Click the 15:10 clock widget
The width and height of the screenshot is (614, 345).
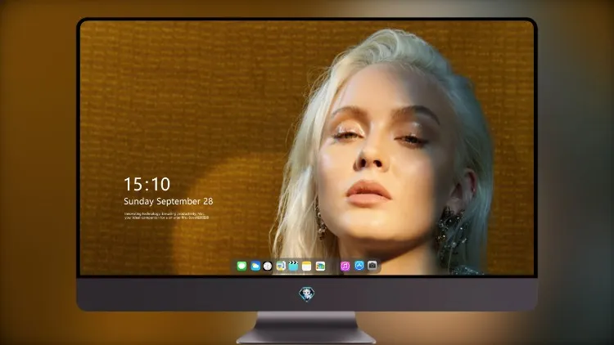(147, 184)
